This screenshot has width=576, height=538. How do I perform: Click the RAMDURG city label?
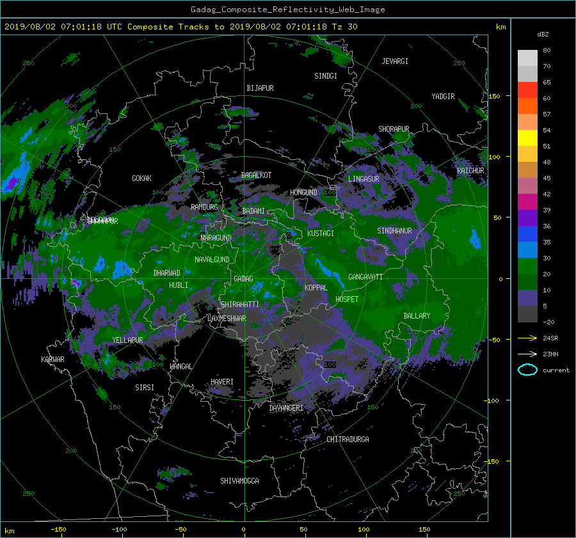[204, 207]
